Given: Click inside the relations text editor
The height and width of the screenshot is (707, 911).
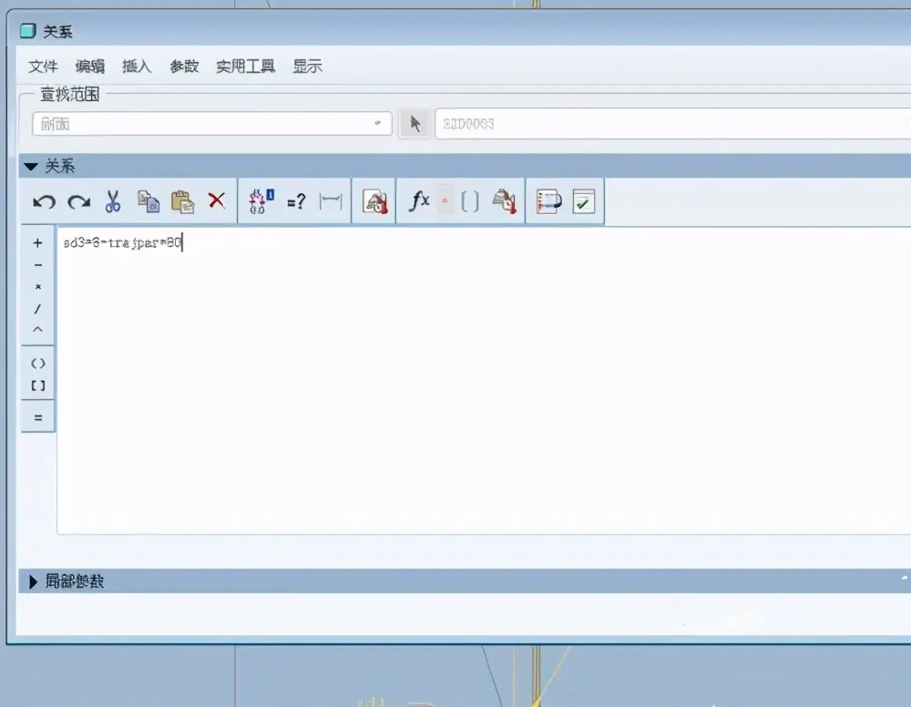Looking at the screenshot, I should [x=484, y=381].
